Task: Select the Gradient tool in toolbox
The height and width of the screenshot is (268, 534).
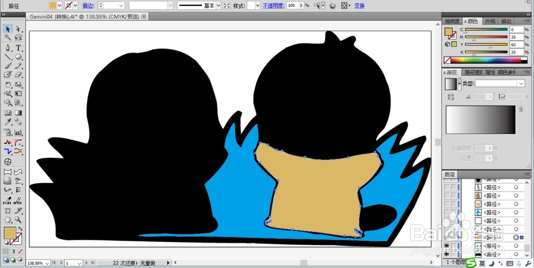Action: click(18, 113)
